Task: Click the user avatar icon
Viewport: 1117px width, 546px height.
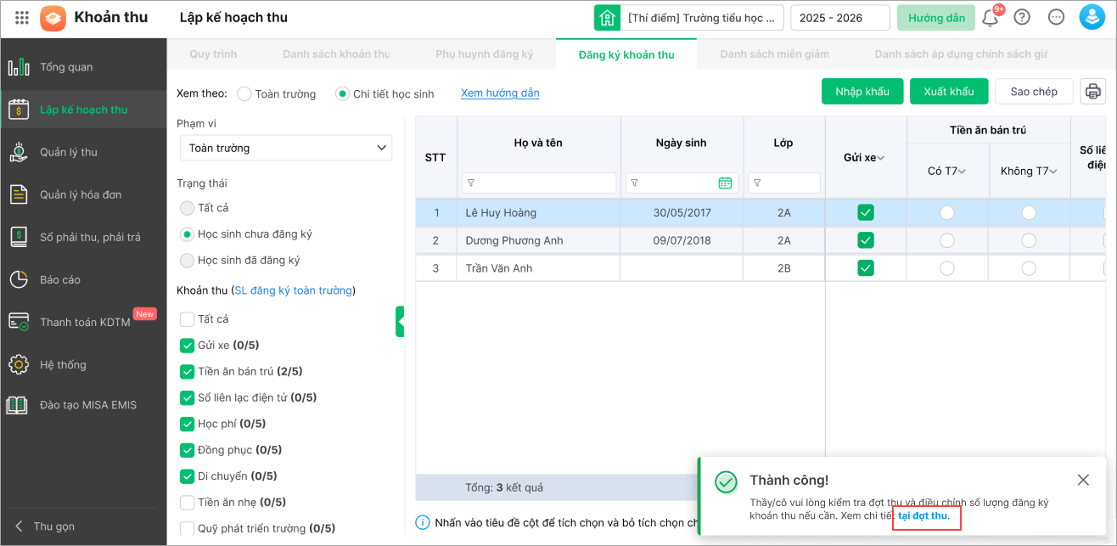Action: pyautogui.click(x=1091, y=17)
